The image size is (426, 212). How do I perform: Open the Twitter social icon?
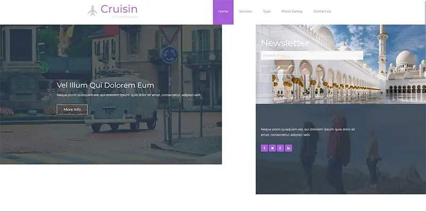pos(272,148)
